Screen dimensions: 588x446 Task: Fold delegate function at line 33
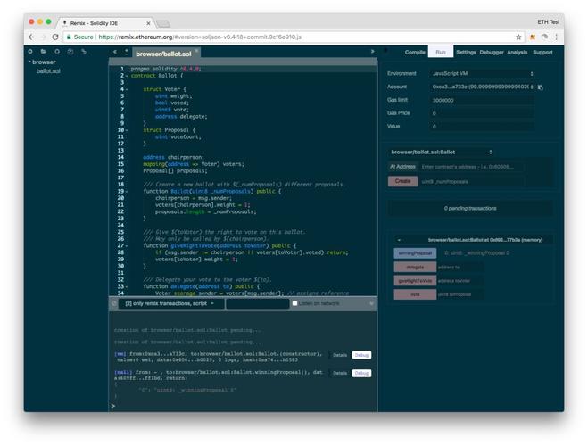[127, 286]
